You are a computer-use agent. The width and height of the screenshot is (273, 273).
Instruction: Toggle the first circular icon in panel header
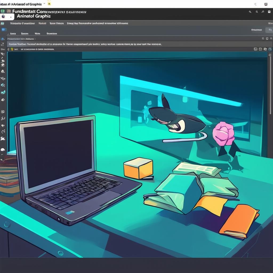coord(263,39)
